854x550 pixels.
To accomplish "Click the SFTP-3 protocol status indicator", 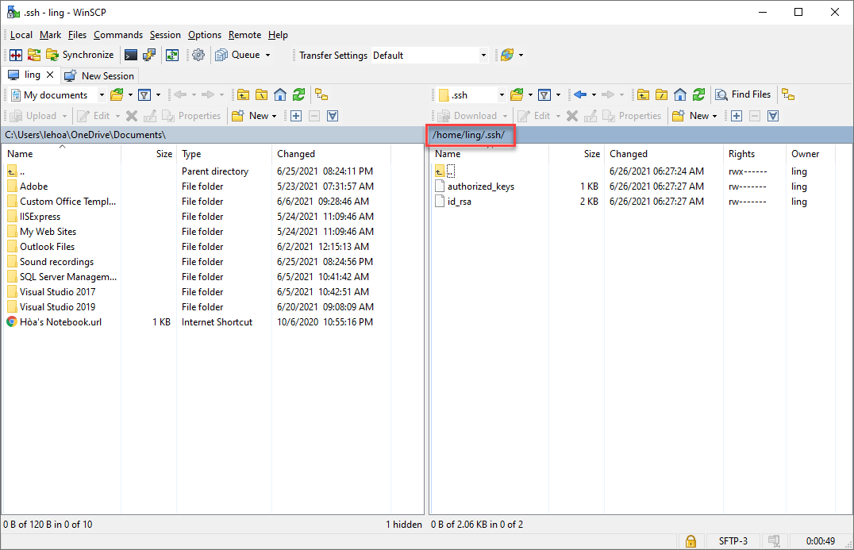I will click(x=733, y=541).
